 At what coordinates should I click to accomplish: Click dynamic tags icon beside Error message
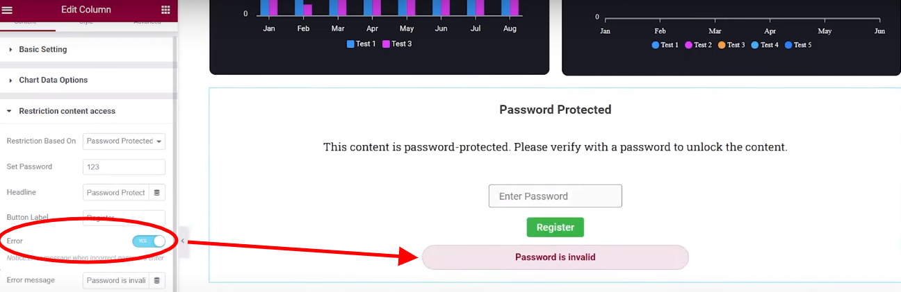(156, 280)
